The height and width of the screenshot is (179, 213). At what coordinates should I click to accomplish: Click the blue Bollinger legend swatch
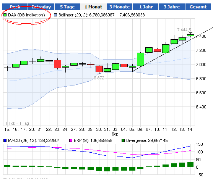click(55, 15)
